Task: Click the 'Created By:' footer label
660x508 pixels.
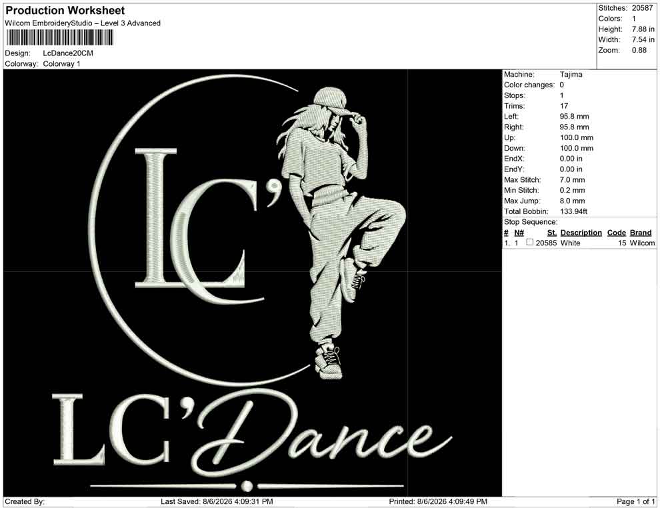Action: click(25, 502)
